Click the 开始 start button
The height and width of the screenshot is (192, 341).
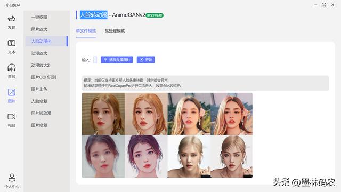[145, 60]
